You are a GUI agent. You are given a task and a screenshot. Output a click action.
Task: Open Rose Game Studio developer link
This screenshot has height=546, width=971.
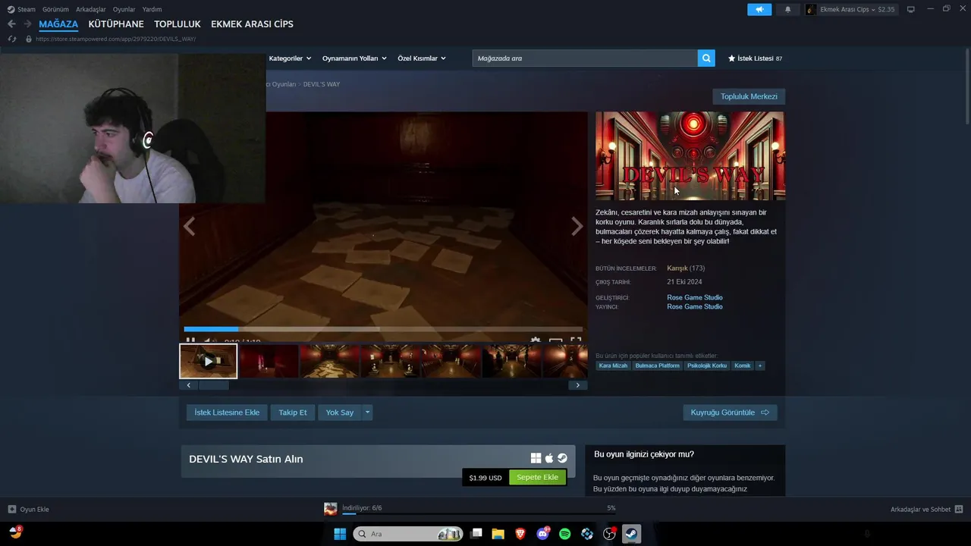(x=695, y=297)
